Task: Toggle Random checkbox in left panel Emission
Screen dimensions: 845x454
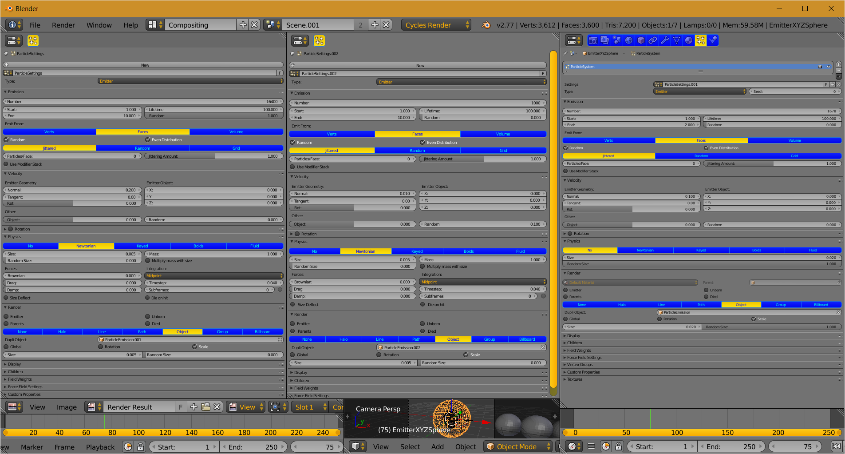Action: click(x=6, y=140)
